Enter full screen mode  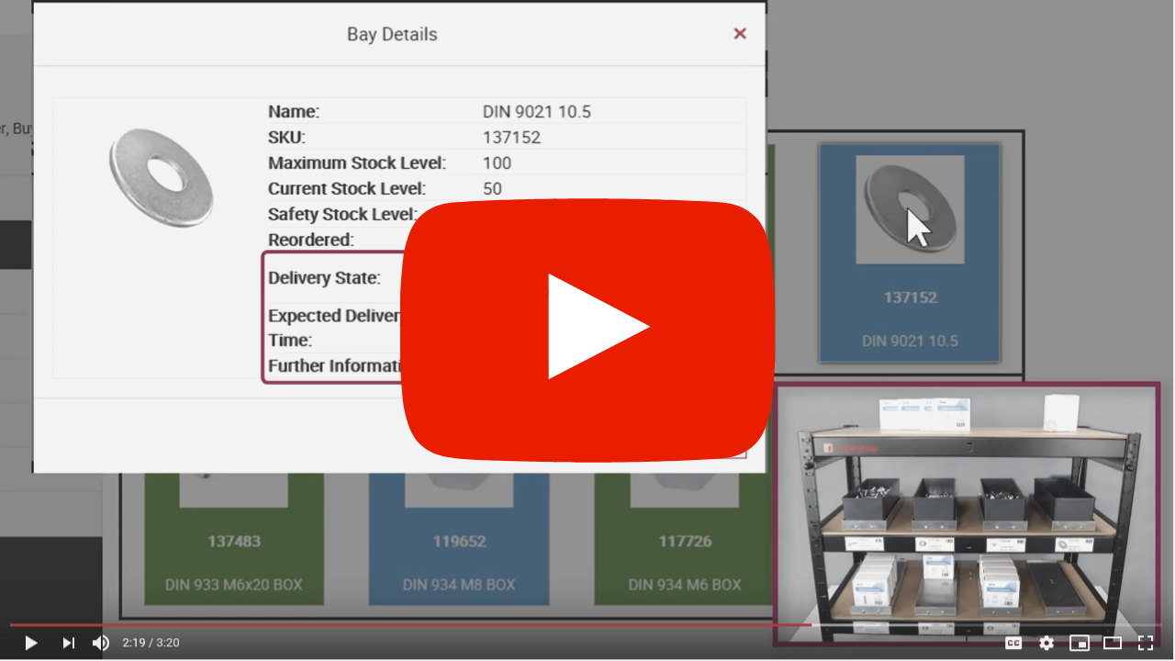pos(1146,643)
